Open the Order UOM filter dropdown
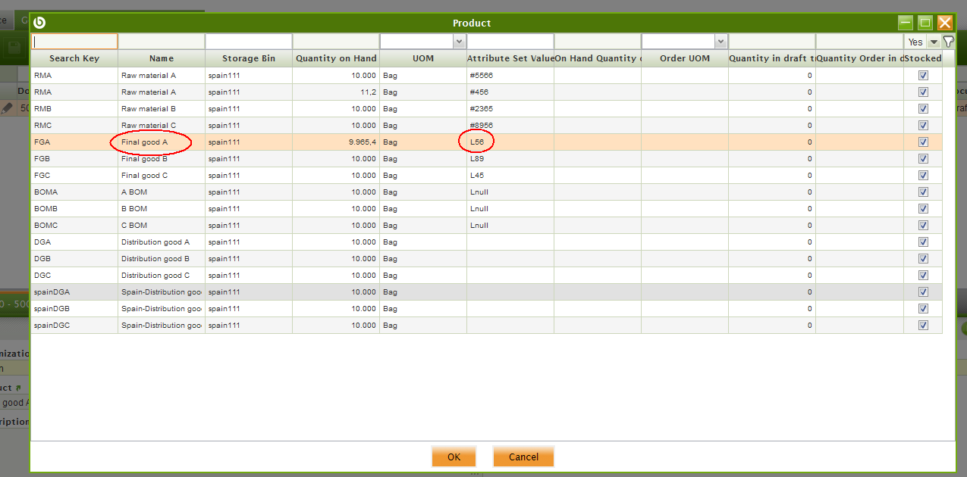This screenshot has width=967, height=477. click(x=721, y=42)
